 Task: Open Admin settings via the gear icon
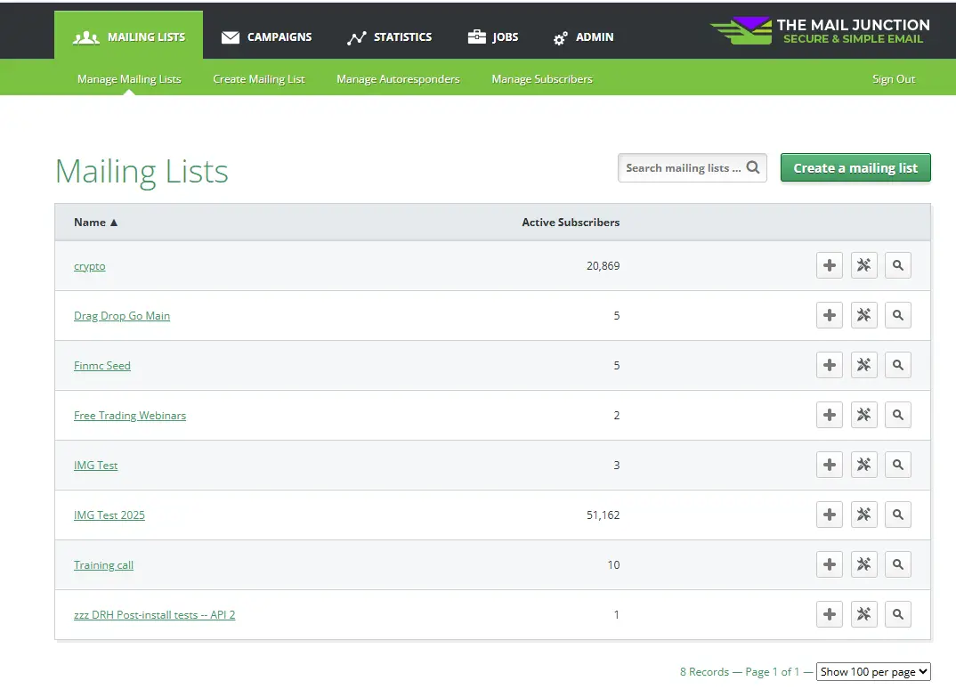[559, 37]
